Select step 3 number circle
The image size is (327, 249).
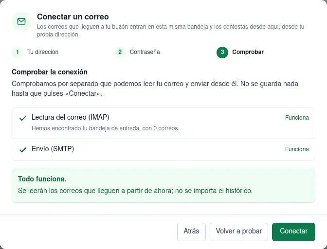coord(222,52)
